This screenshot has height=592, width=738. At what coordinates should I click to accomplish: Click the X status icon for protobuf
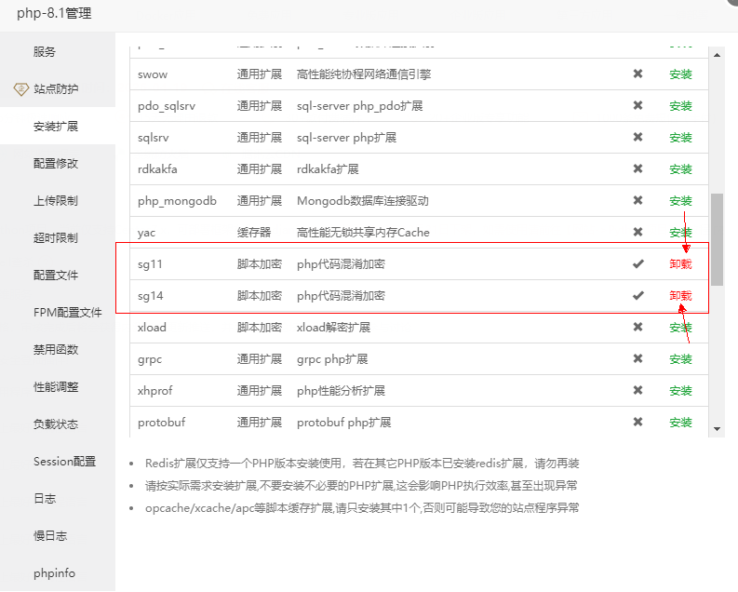coord(637,423)
